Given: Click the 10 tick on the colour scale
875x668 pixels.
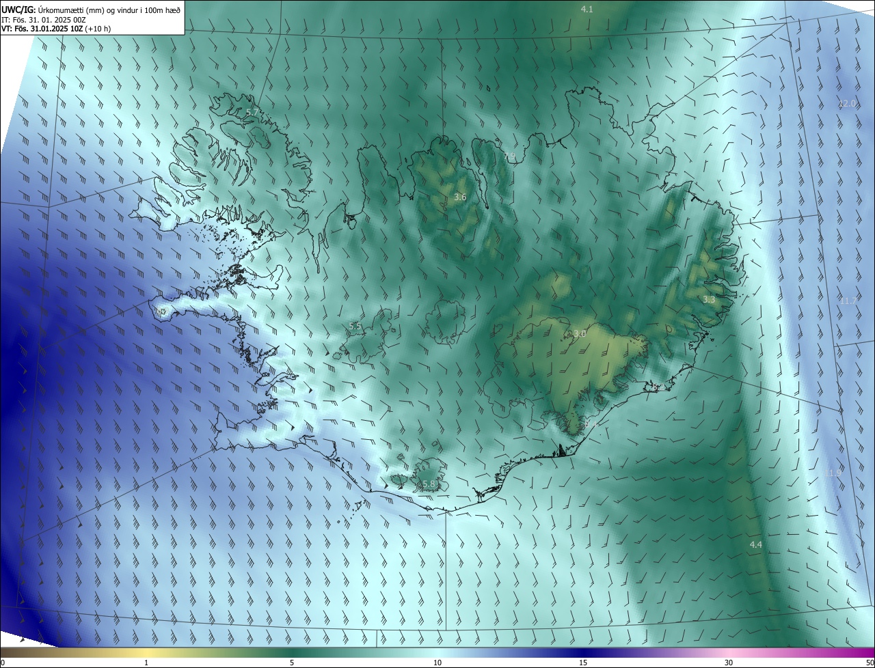Looking at the screenshot, I should coord(437,663).
